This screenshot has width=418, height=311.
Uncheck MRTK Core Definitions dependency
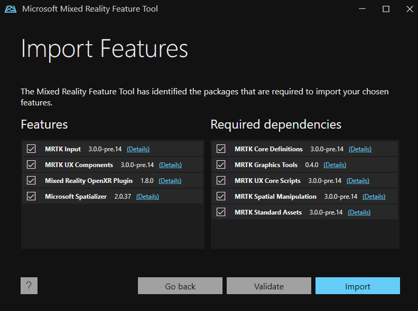pyautogui.click(x=221, y=149)
